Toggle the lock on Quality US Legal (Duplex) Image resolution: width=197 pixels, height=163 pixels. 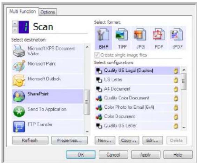point(176,71)
